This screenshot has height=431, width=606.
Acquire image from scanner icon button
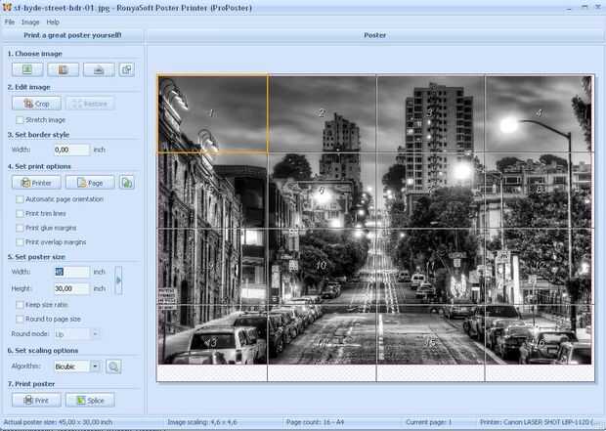tap(99, 70)
